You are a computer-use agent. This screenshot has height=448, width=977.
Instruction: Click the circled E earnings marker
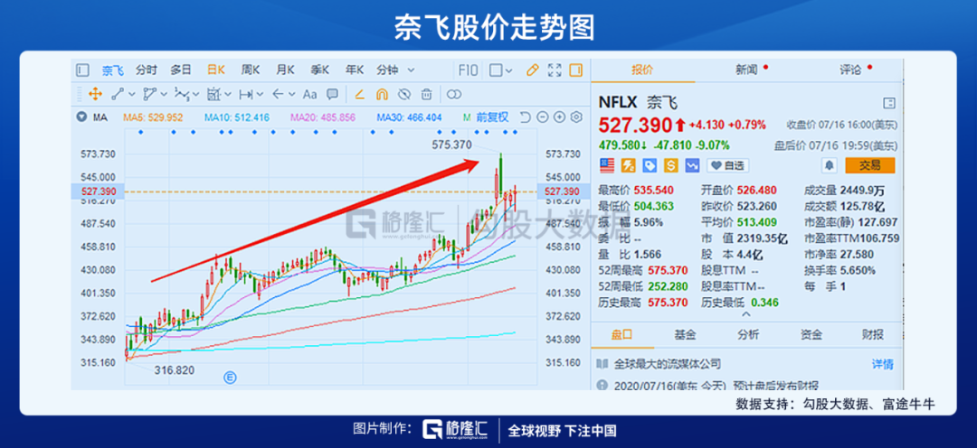pos(231,377)
